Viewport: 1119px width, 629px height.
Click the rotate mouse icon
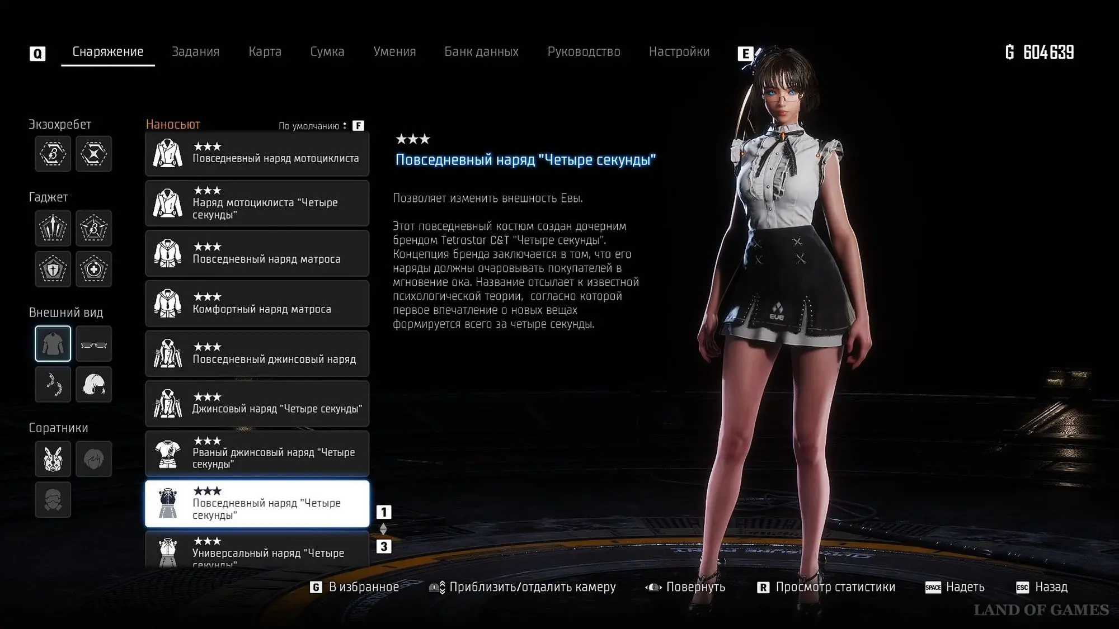click(653, 587)
